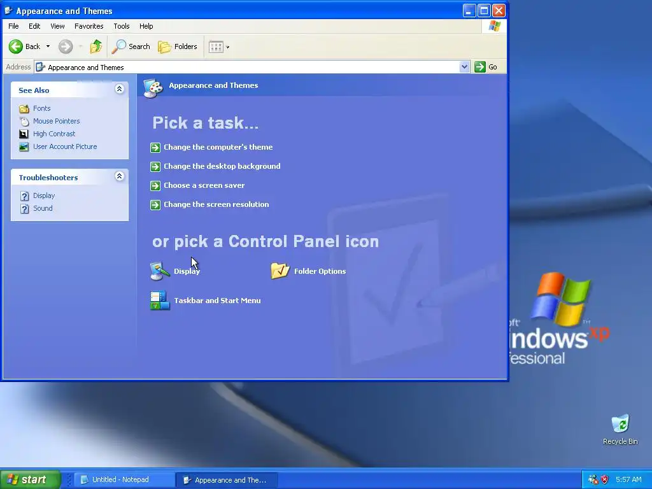Open the Mouse Pointers link
This screenshot has width=652, height=489.
[57, 121]
